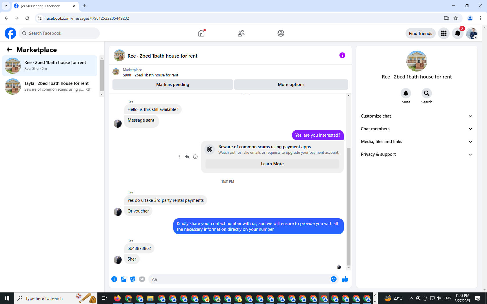Open Windows notification center icon
The image size is (487, 304).
coord(477,298)
